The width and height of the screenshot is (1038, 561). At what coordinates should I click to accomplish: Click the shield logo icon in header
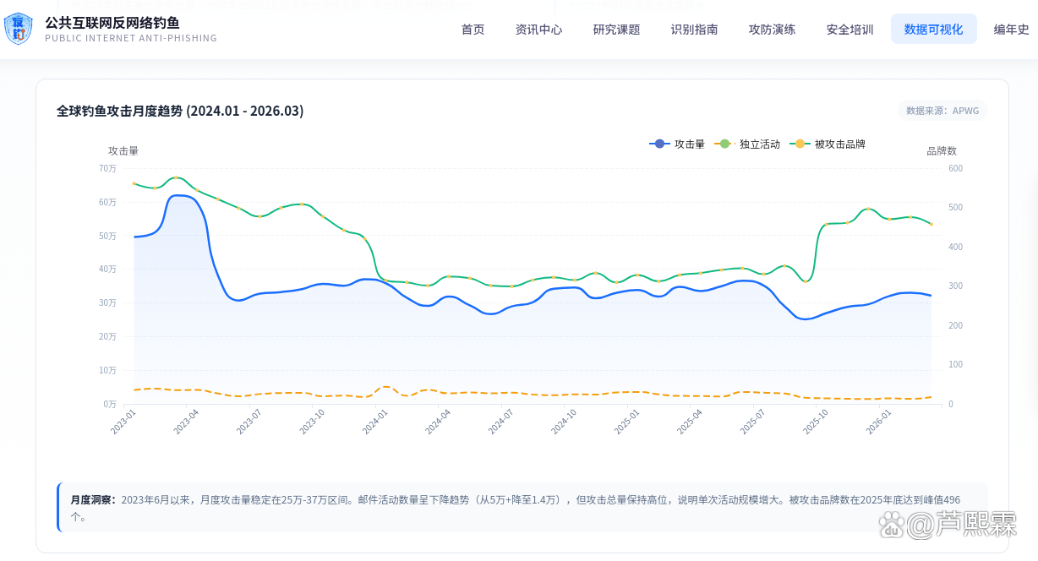click(x=19, y=29)
